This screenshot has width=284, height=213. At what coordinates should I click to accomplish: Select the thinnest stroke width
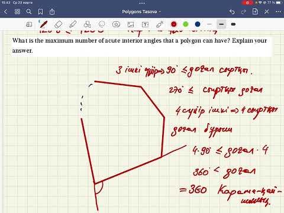[x=209, y=24]
